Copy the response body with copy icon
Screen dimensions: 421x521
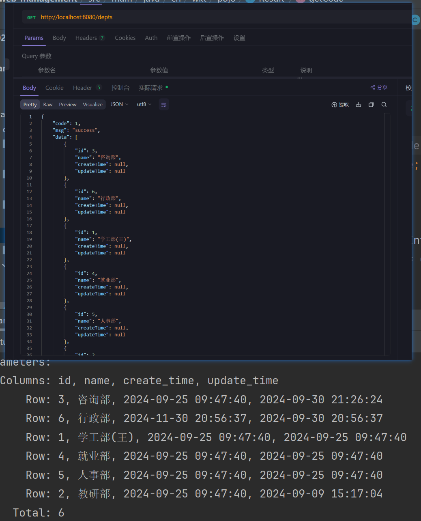pos(371,105)
